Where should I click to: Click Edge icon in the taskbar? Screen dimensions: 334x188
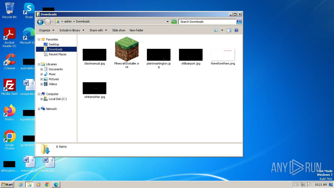coord(56,185)
